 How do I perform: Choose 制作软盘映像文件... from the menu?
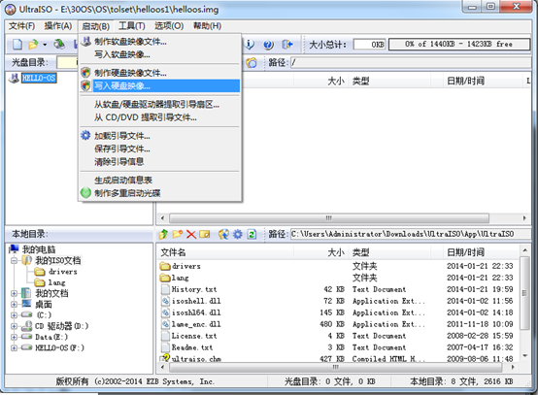click(x=160, y=42)
